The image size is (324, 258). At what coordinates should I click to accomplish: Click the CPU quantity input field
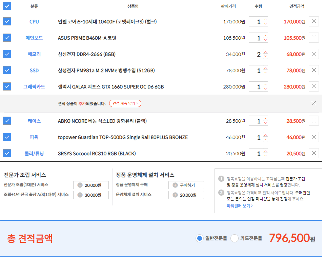[x=256, y=21]
